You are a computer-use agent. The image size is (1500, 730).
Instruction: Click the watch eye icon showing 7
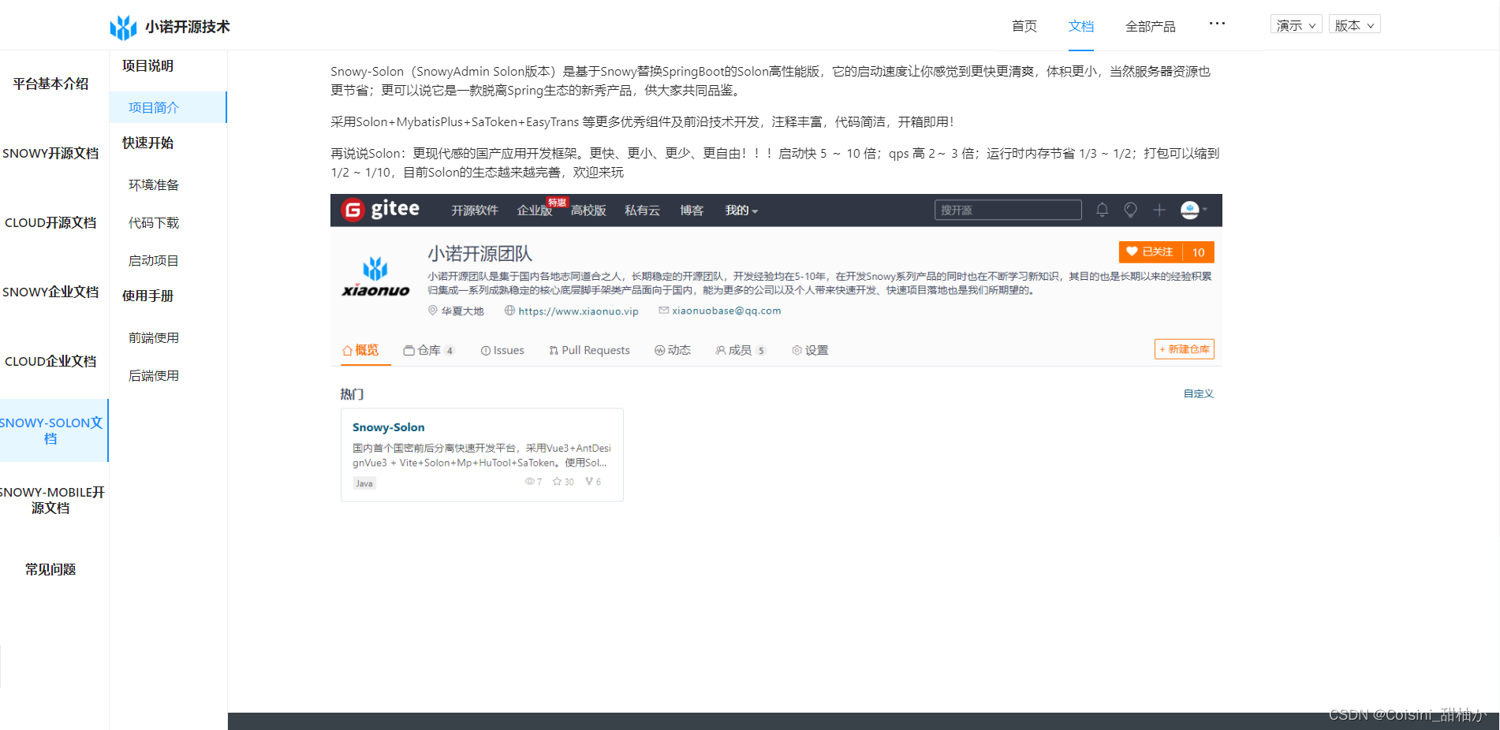pos(533,482)
